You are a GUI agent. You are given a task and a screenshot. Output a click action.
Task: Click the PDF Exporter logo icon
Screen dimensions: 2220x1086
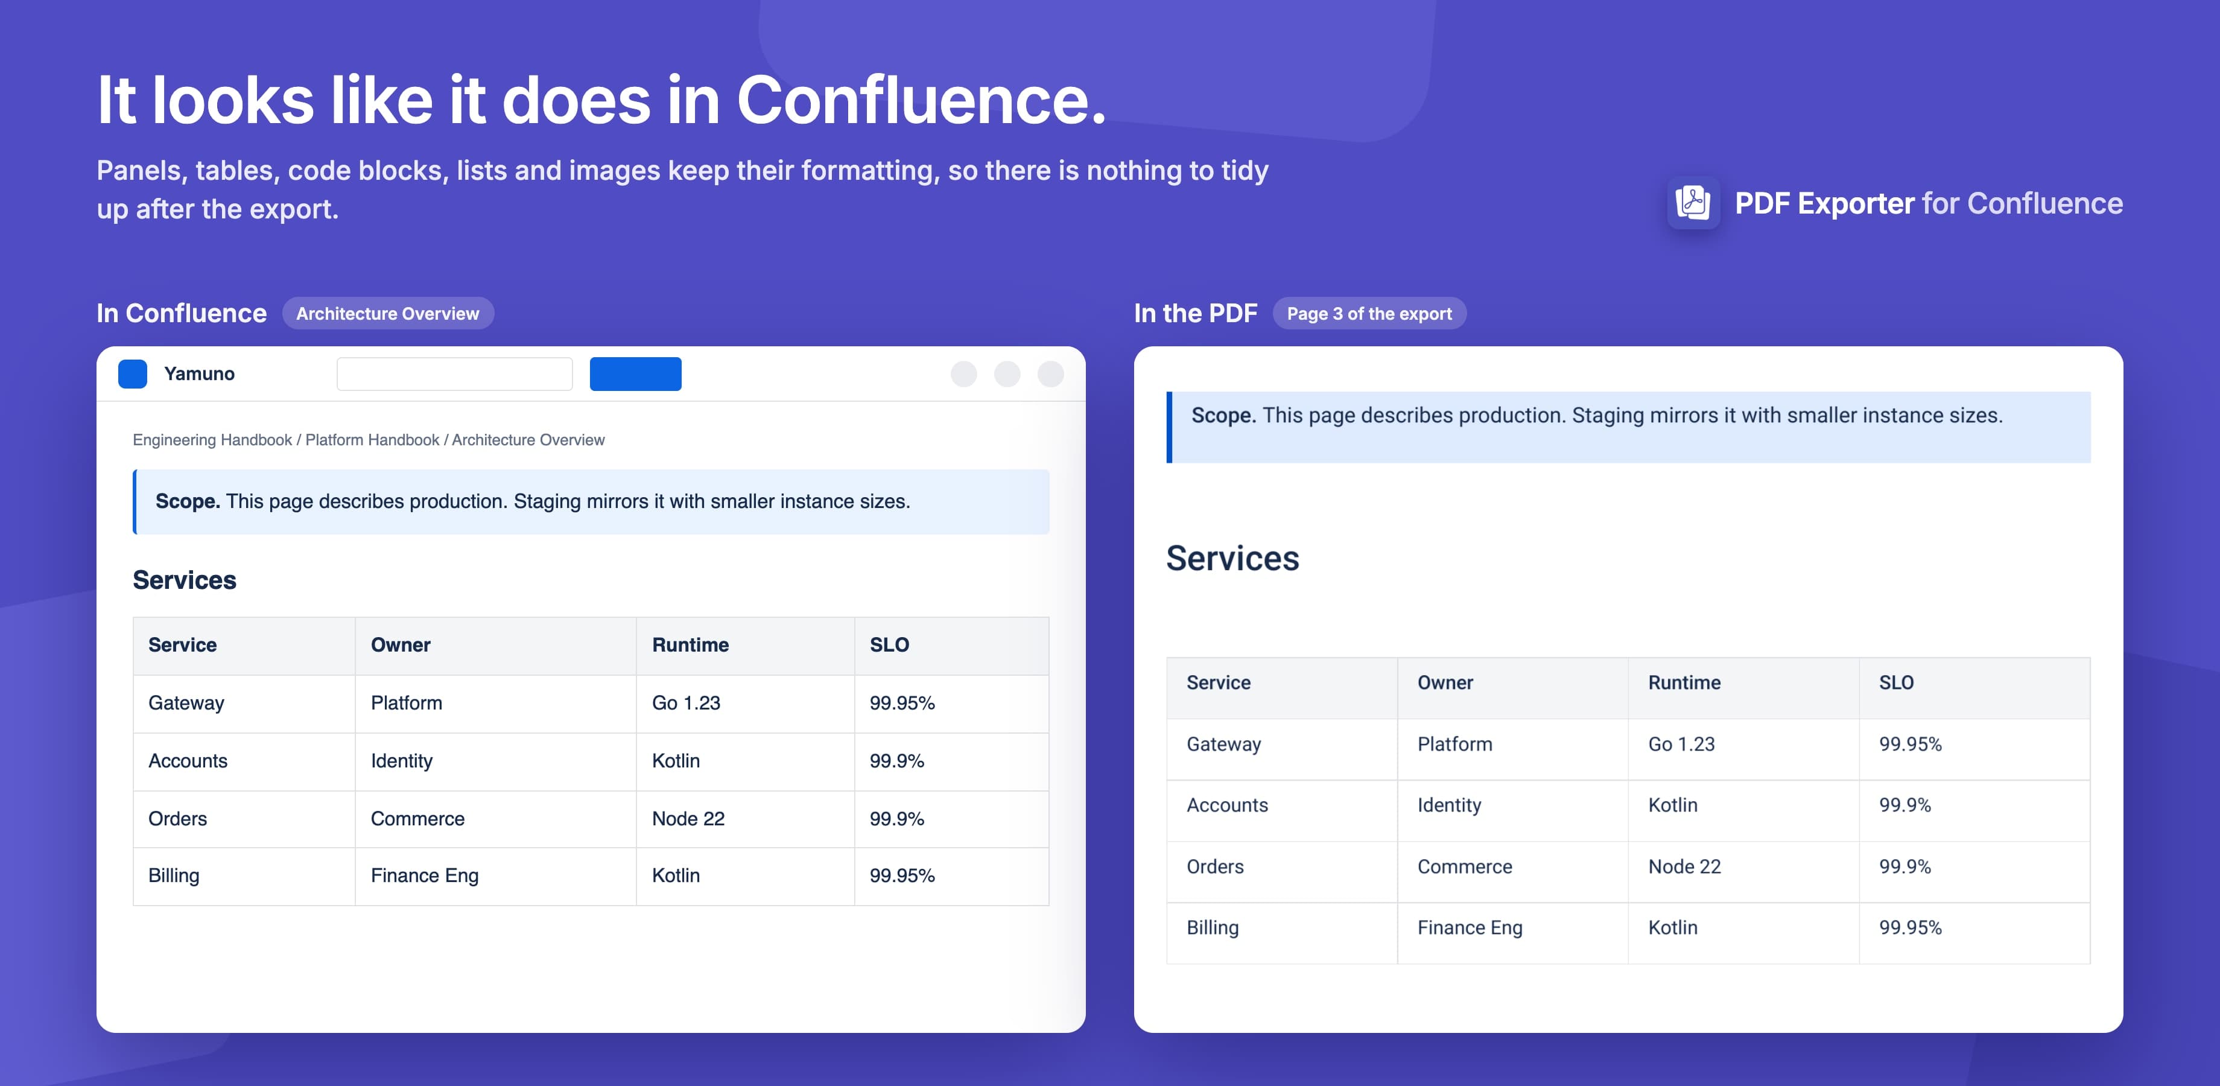[1693, 203]
